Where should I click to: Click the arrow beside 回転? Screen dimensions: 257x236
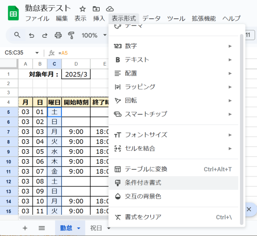click(230, 101)
